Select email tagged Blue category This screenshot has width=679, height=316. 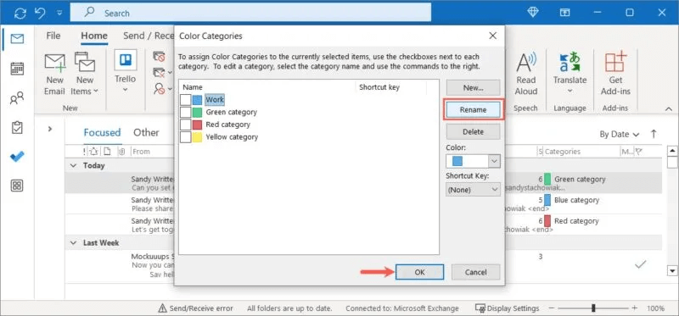tap(364, 203)
